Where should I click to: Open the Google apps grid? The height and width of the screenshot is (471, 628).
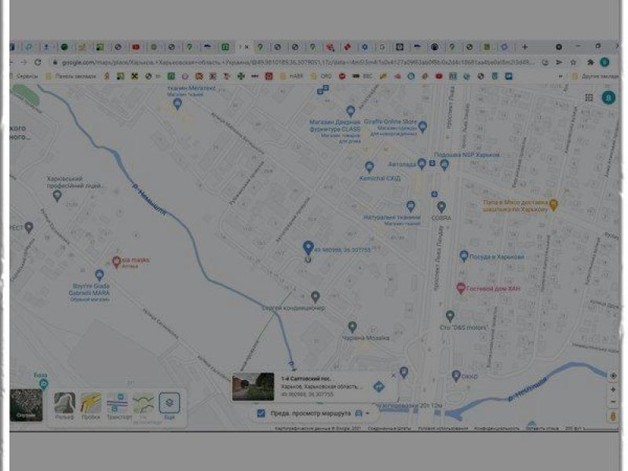point(589,97)
